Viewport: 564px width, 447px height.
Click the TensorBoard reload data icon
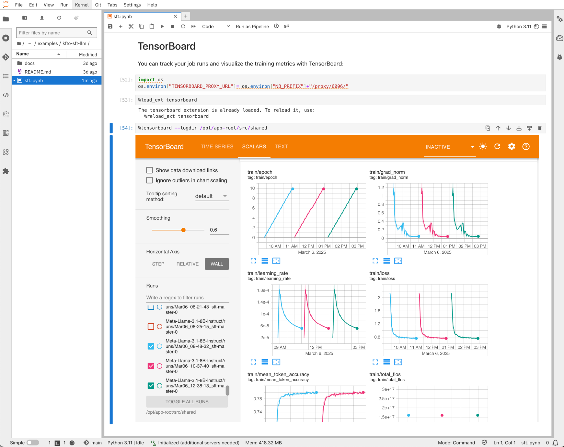coord(497,146)
